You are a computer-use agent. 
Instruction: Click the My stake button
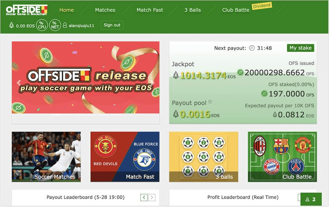[300, 48]
